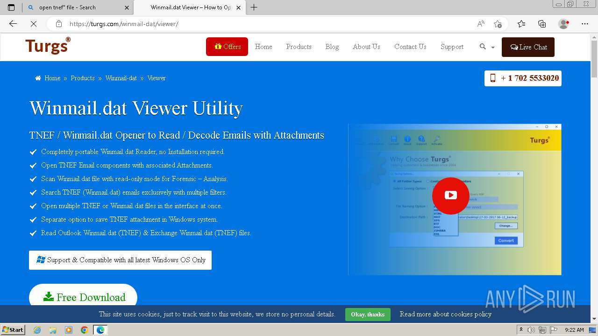
Task: Open media player taskbar icon
Action: [x=69, y=330]
